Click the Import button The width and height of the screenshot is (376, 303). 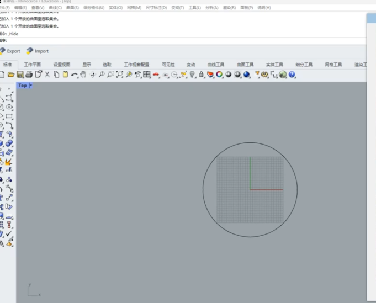point(38,51)
